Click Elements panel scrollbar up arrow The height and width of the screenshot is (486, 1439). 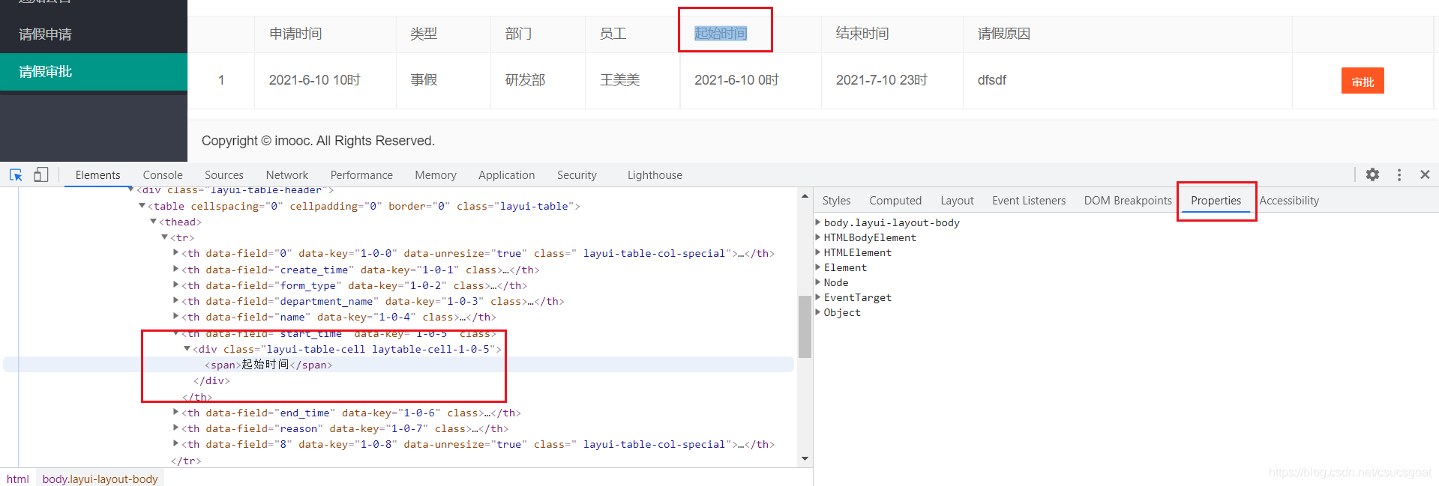805,196
